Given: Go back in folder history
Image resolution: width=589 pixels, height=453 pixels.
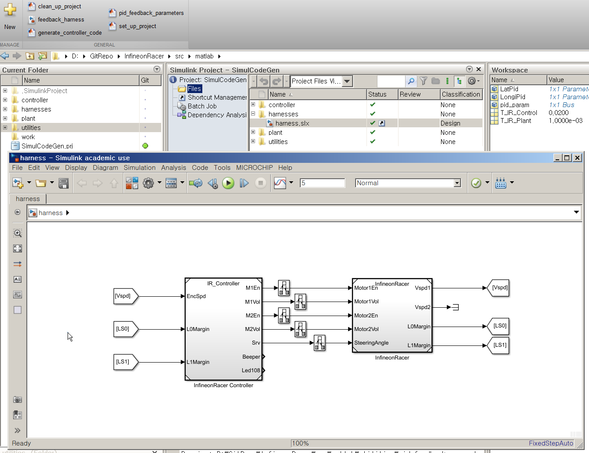Looking at the screenshot, I should [5, 56].
